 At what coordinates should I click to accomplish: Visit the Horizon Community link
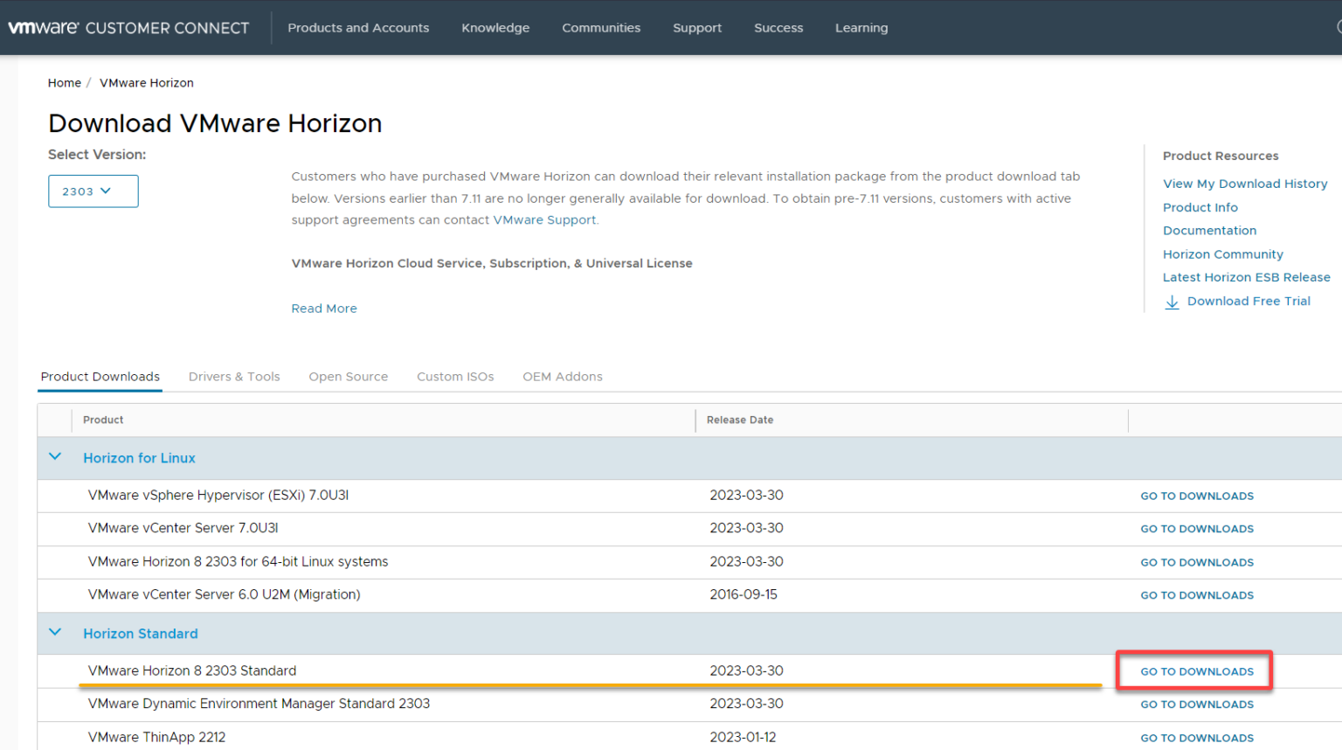coord(1223,254)
